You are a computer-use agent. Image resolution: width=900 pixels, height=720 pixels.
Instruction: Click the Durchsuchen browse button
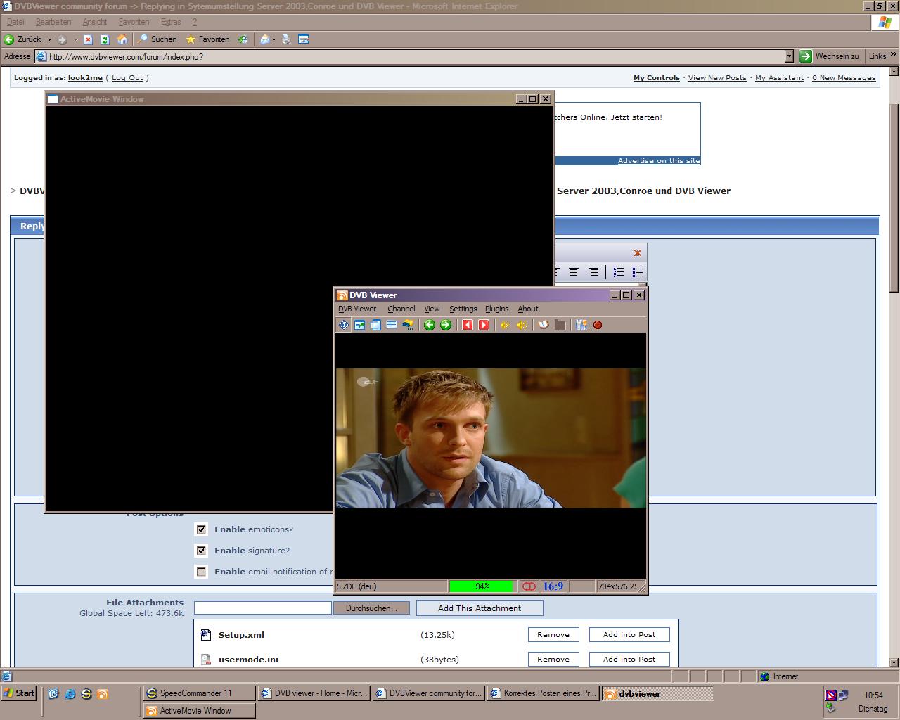click(371, 608)
